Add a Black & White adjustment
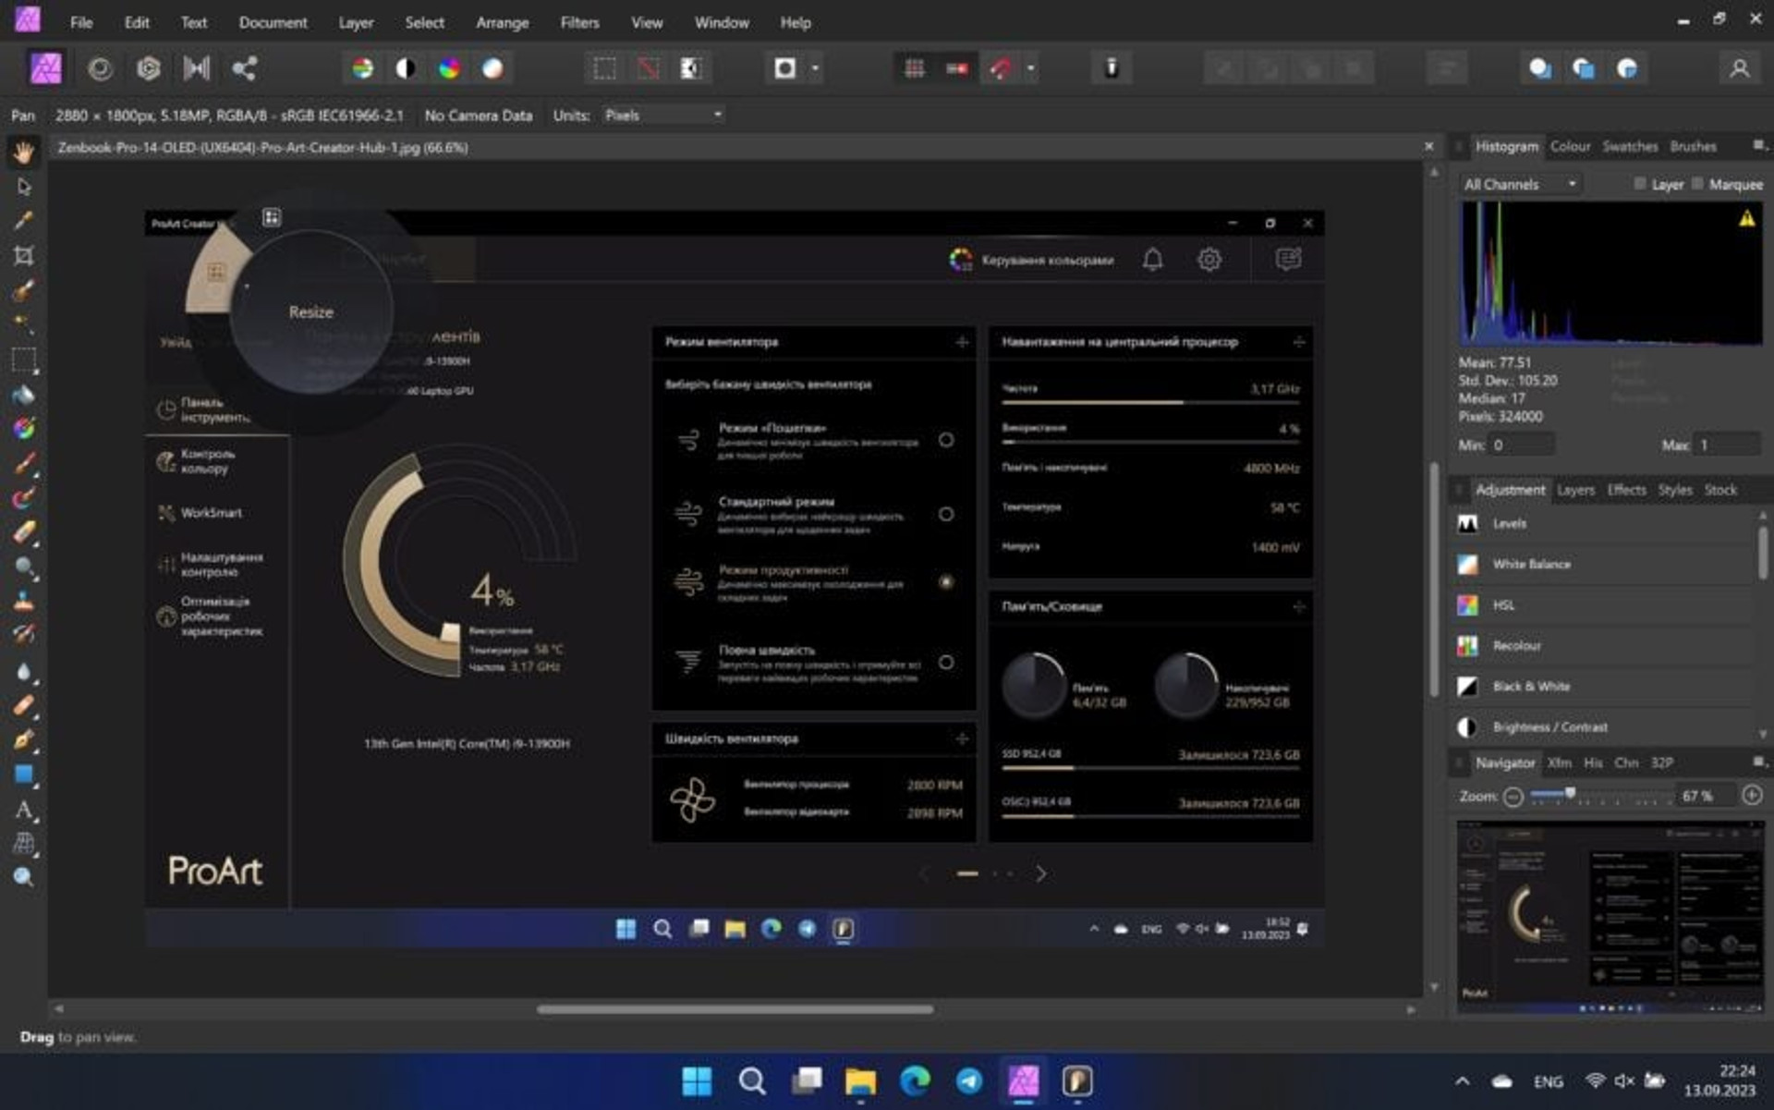The width and height of the screenshot is (1774, 1110). (1604, 687)
